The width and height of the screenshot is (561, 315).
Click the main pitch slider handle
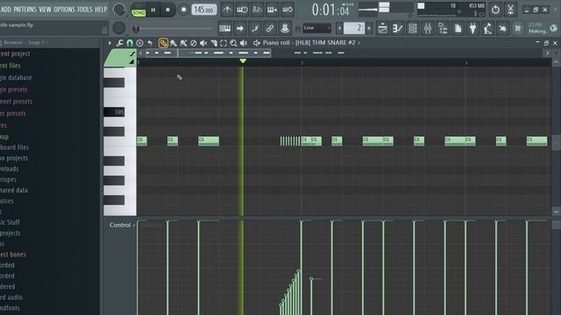[x=136, y=29]
